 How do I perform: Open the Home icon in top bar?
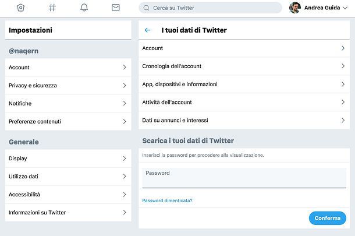pos(20,8)
